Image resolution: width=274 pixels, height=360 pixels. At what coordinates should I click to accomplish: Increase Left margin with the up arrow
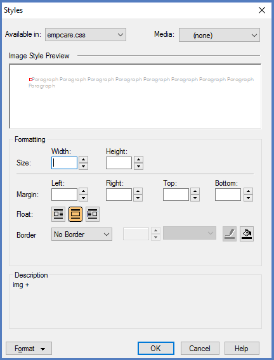pyautogui.click(x=83, y=191)
